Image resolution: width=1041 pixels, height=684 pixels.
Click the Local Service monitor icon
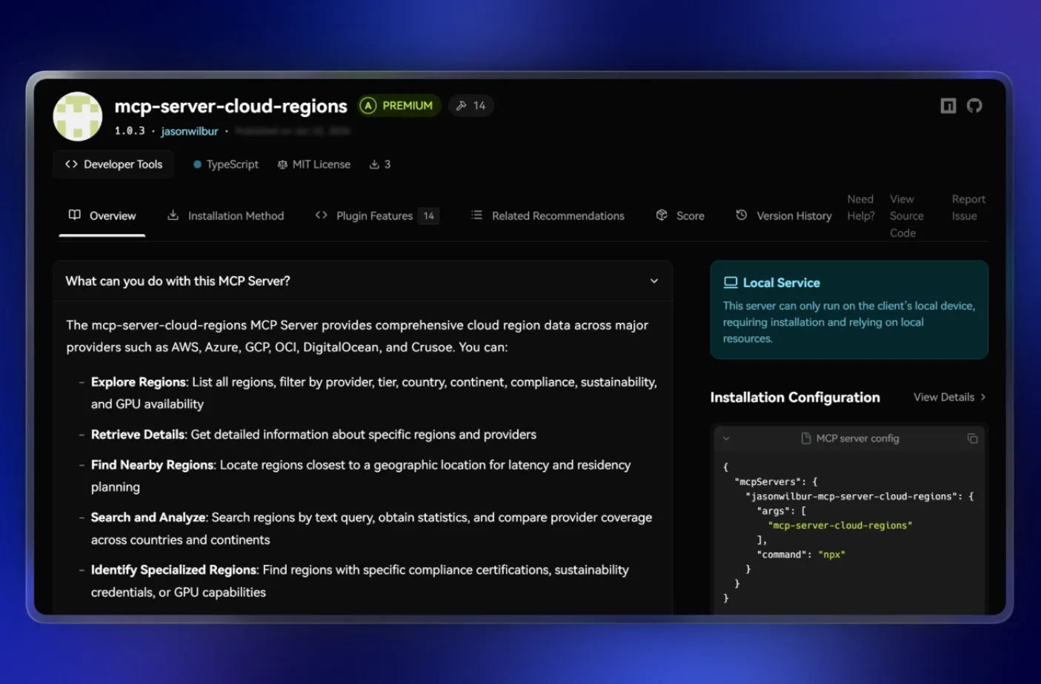pos(731,281)
